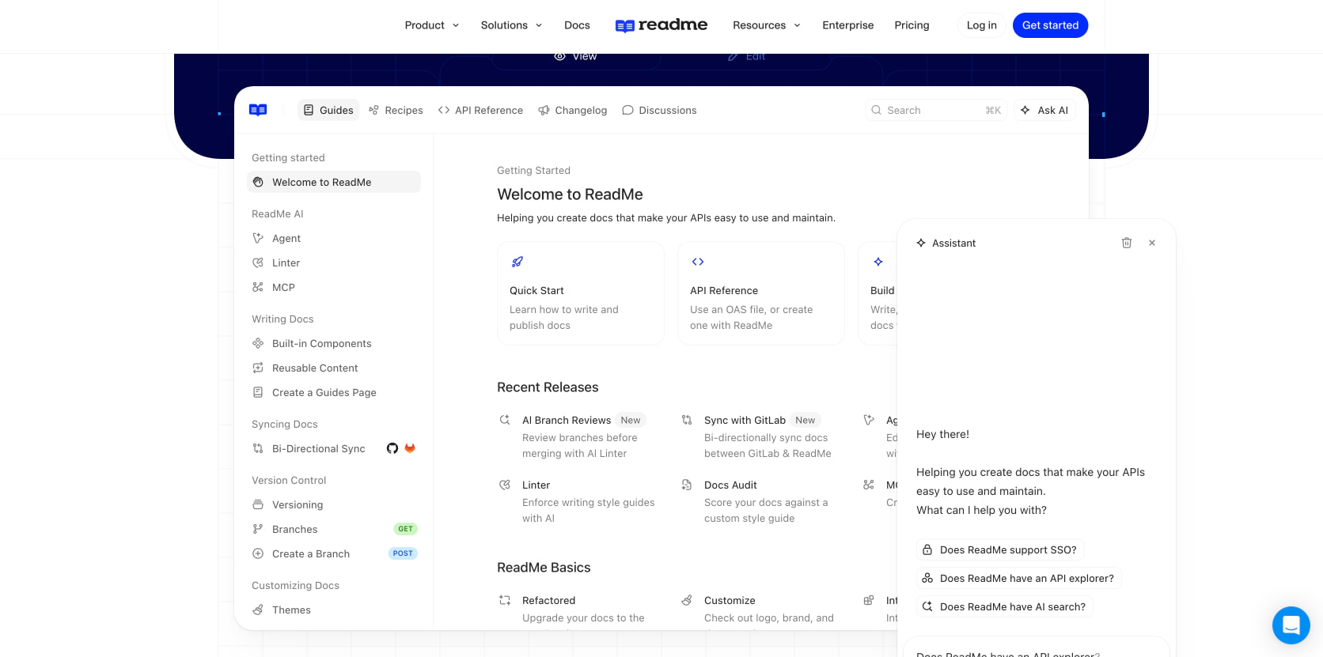
Task: Switch to the Recipes tab
Action: tap(396, 110)
